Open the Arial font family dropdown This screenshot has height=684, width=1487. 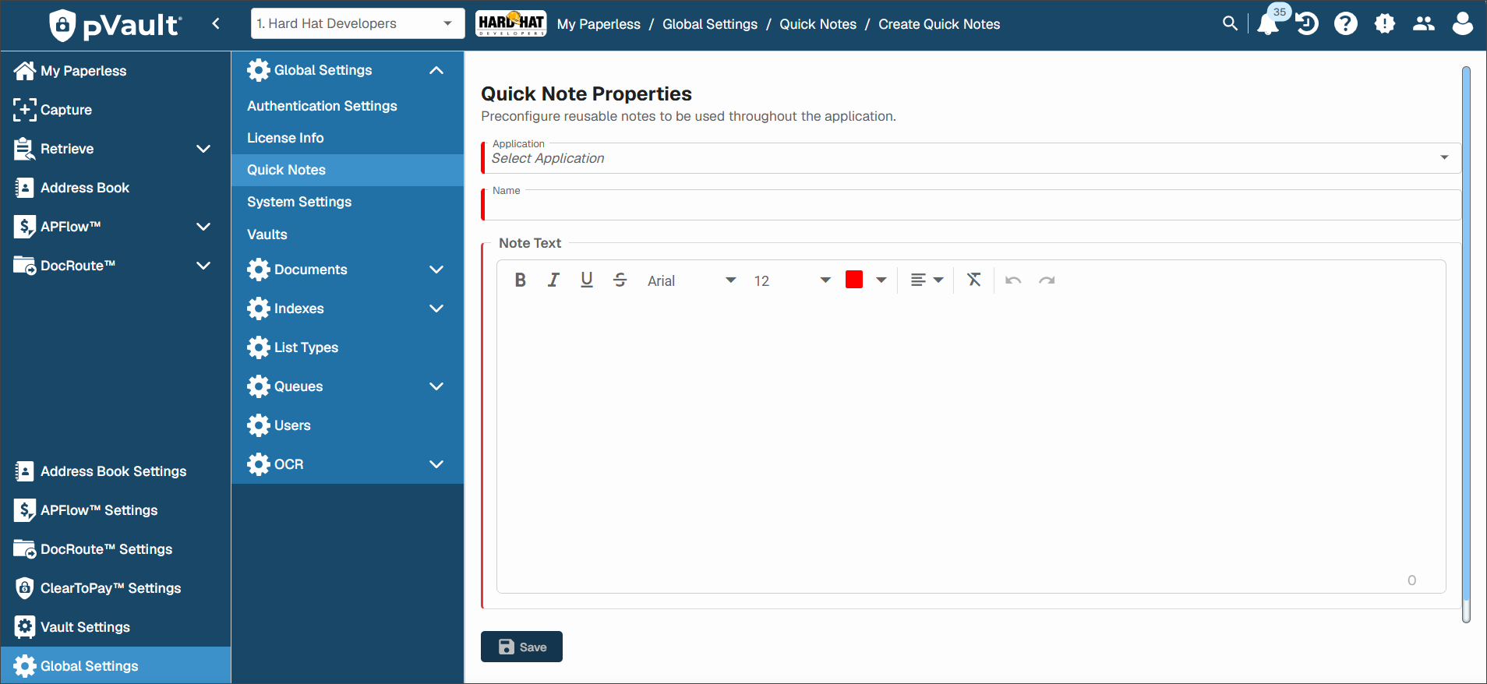click(691, 280)
